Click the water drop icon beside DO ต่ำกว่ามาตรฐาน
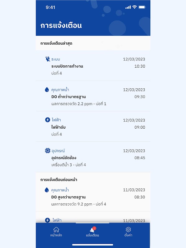Screen dimensions: 186x248 (x=47, y=90)
